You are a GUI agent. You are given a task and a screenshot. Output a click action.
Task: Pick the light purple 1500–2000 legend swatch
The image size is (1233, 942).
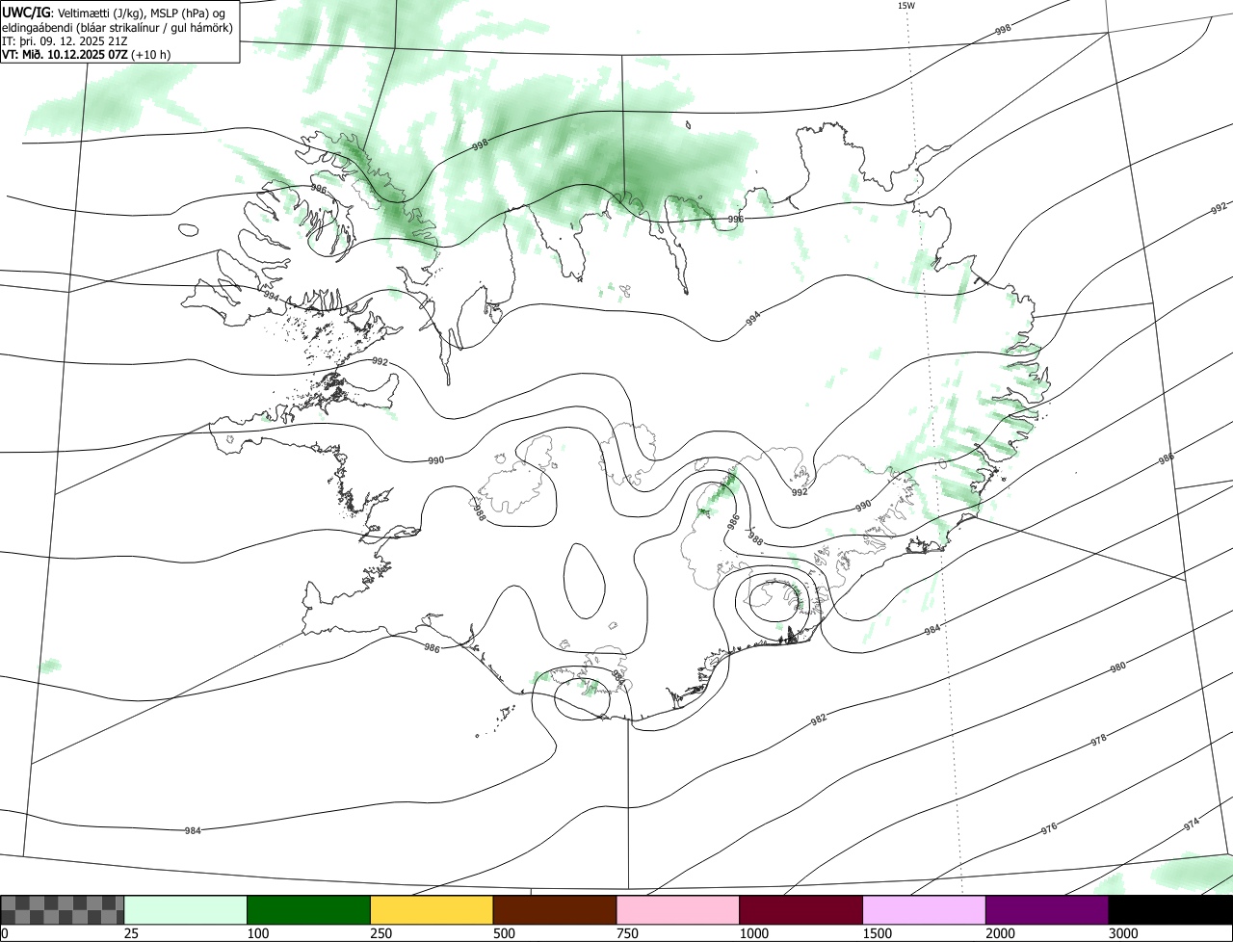tap(924, 910)
